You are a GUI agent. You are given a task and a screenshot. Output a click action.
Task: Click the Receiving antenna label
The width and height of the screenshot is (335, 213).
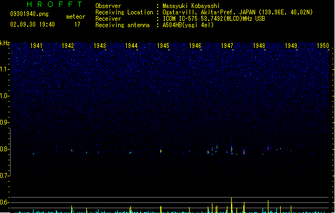[x=122, y=25]
